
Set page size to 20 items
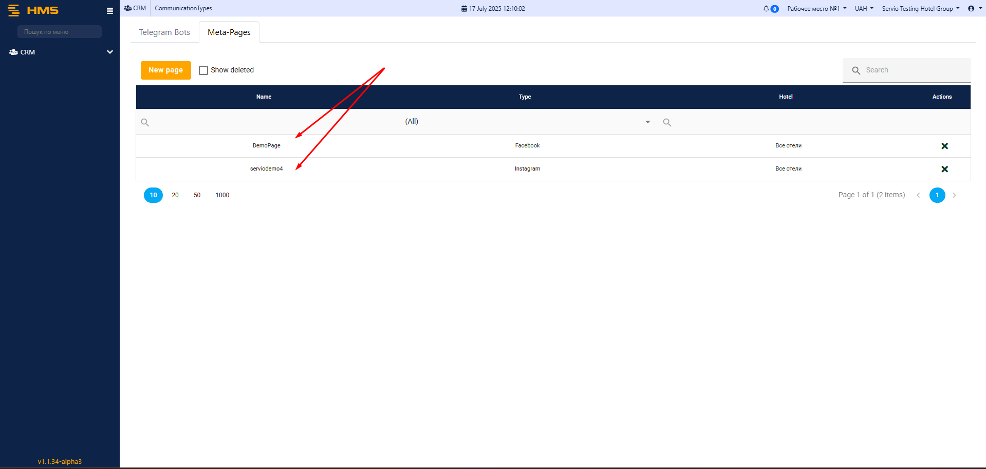tap(175, 195)
